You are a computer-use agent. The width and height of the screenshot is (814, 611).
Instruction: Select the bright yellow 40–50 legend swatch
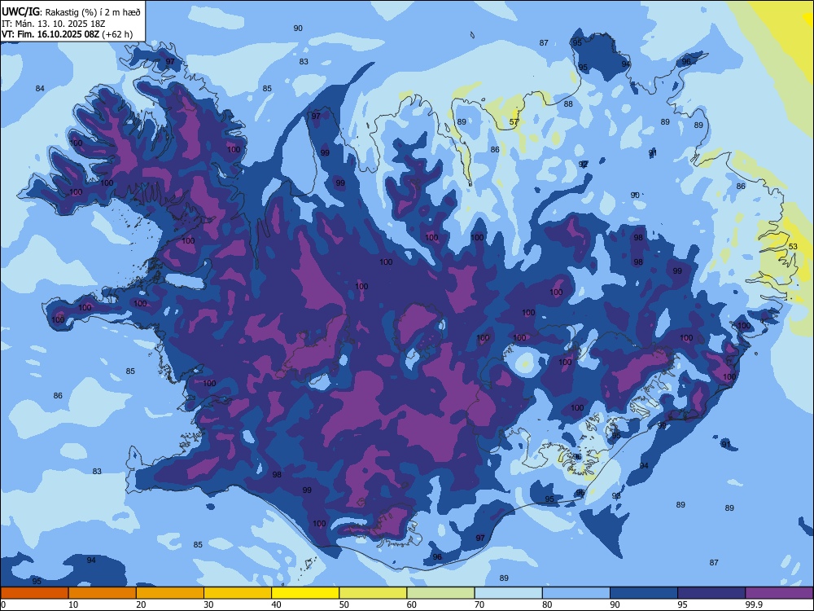(x=305, y=593)
